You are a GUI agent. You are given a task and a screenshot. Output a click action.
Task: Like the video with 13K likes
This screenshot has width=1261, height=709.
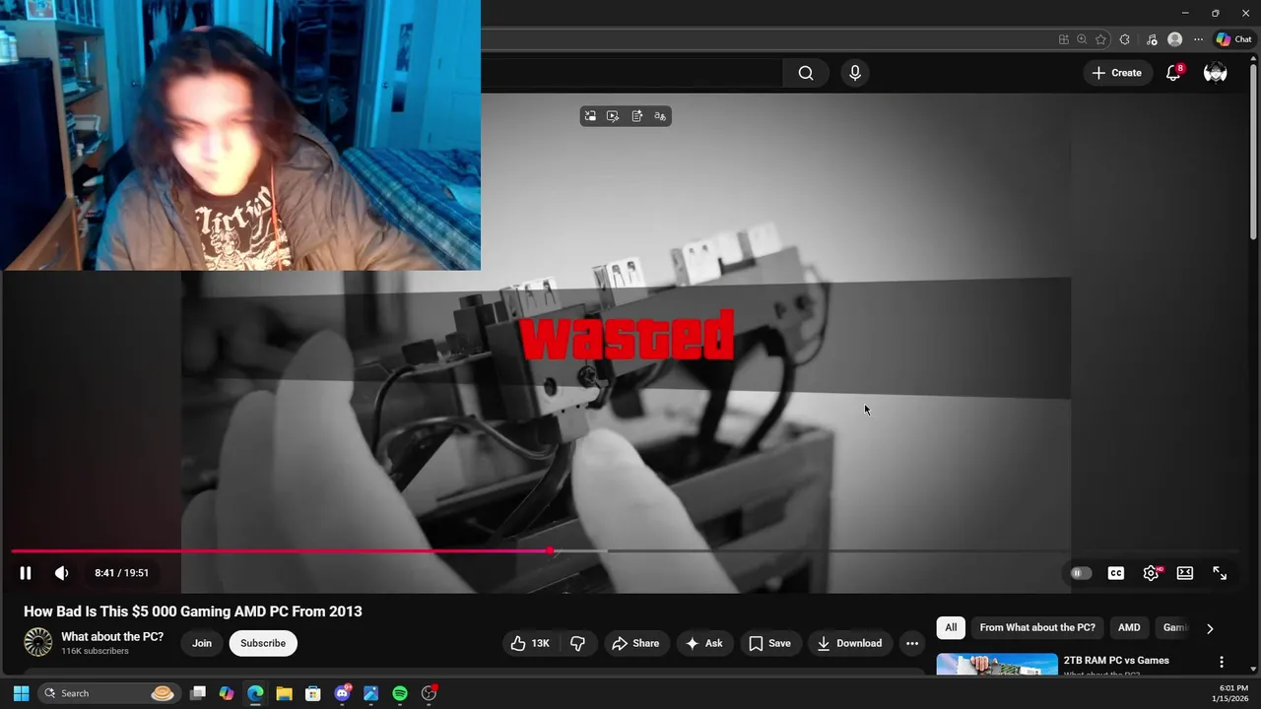coord(530,643)
